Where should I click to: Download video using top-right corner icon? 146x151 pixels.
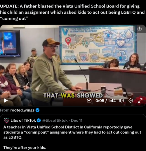pos(140,28)
